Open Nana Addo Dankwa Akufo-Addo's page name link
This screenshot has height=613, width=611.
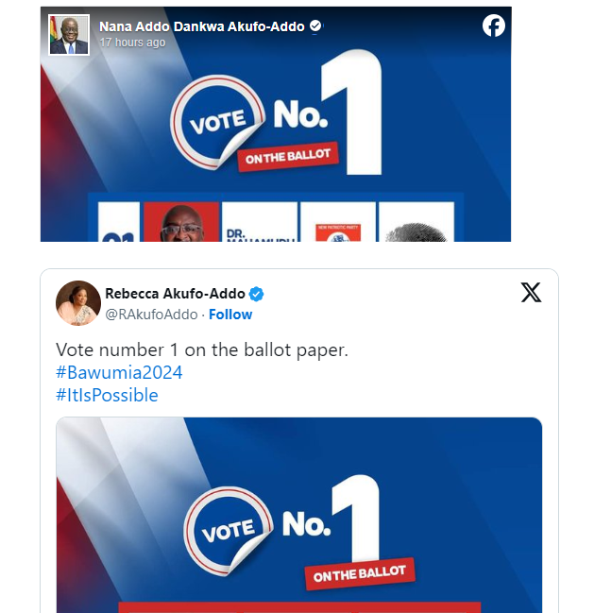(x=201, y=26)
